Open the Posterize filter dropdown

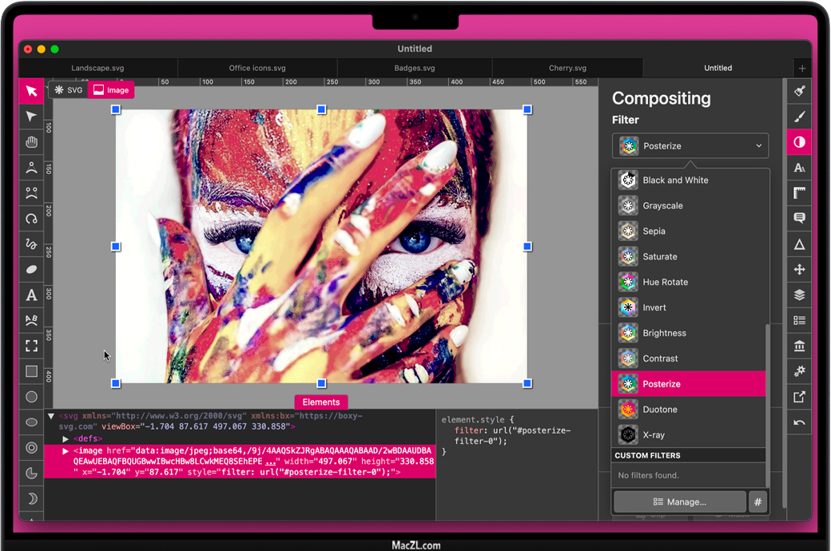(690, 146)
